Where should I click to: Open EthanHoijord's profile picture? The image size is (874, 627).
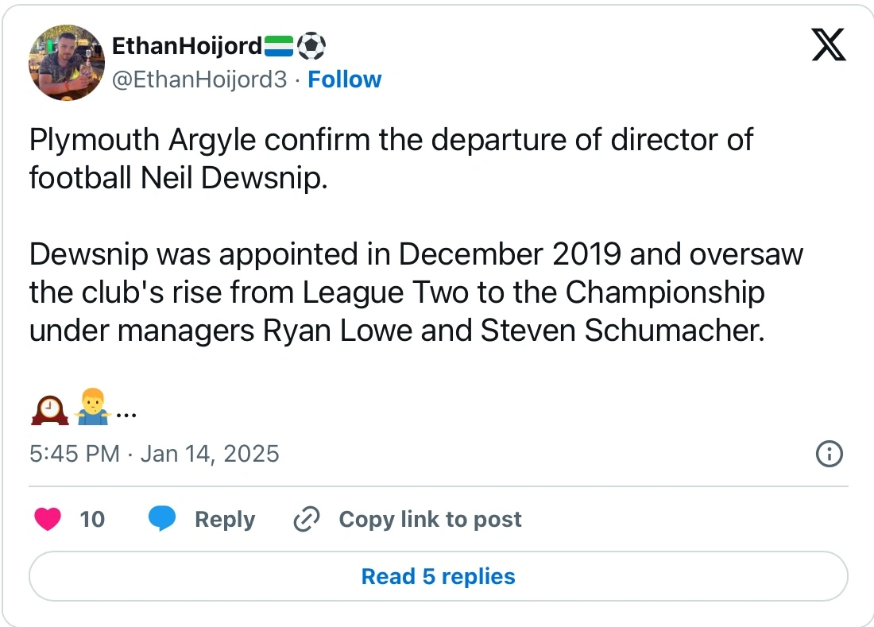67,63
